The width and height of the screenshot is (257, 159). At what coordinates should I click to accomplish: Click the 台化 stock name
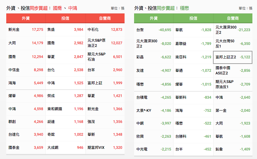(51, 70)
